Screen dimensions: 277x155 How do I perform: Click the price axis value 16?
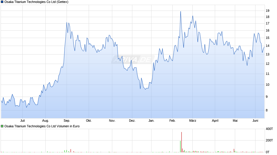(x=268, y=30)
